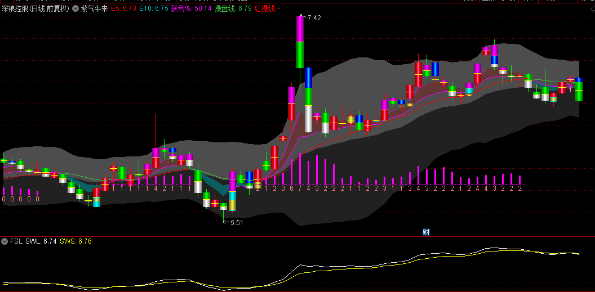
Task: Click the E5: 6.73 value
Action: pos(123,8)
